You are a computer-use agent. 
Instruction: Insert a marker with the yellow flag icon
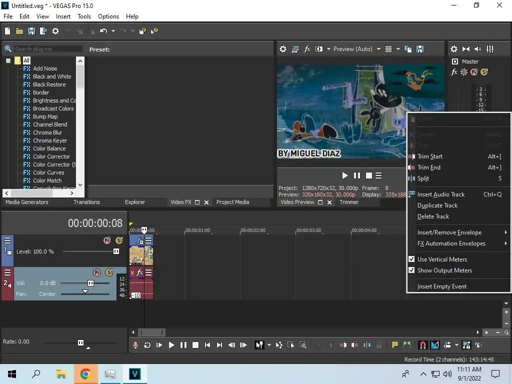[395, 345]
